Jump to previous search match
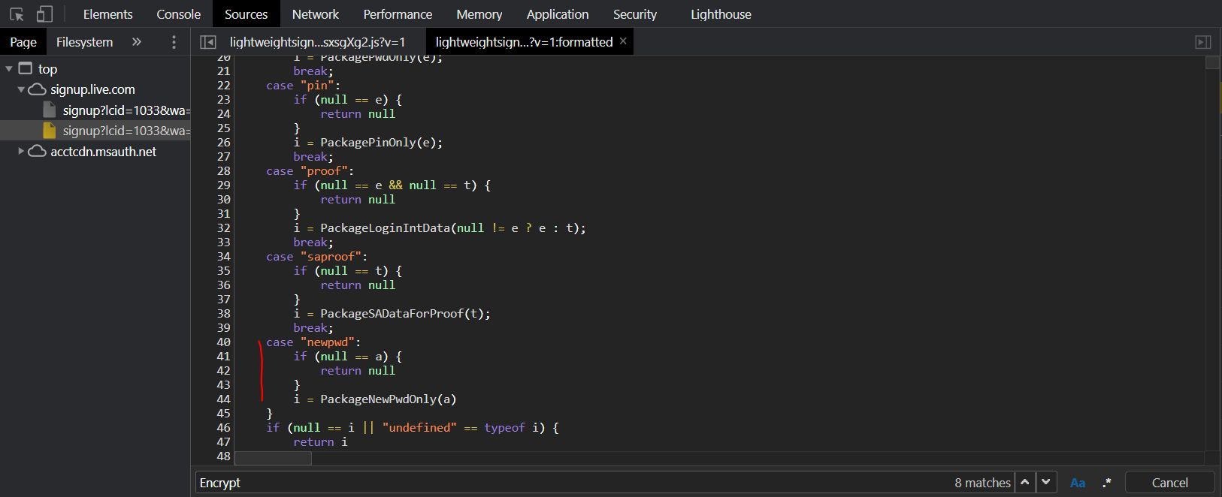The width and height of the screenshot is (1222, 497). point(1024,482)
